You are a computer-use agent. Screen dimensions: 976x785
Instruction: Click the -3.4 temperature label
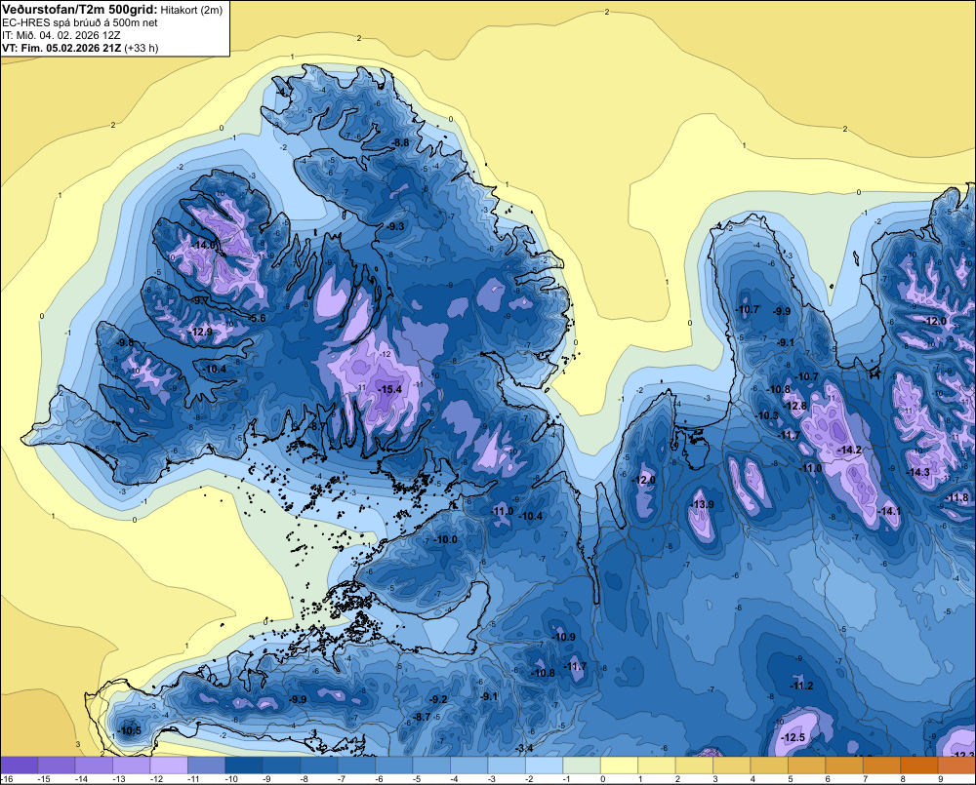[x=525, y=748]
